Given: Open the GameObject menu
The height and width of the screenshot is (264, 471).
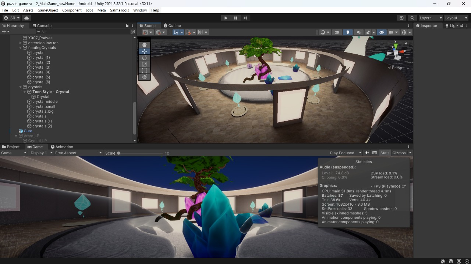Looking at the screenshot, I should click(48, 10).
